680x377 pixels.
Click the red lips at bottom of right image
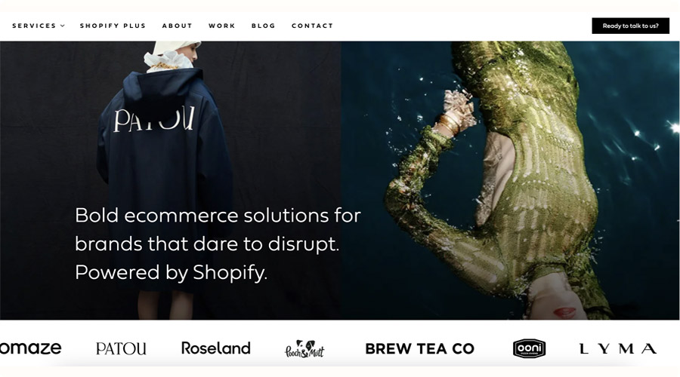[x=564, y=312]
